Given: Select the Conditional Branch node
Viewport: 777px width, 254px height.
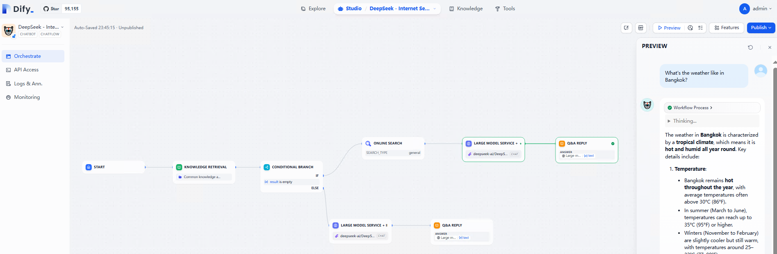Looking at the screenshot, I should click(x=292, y=176).
